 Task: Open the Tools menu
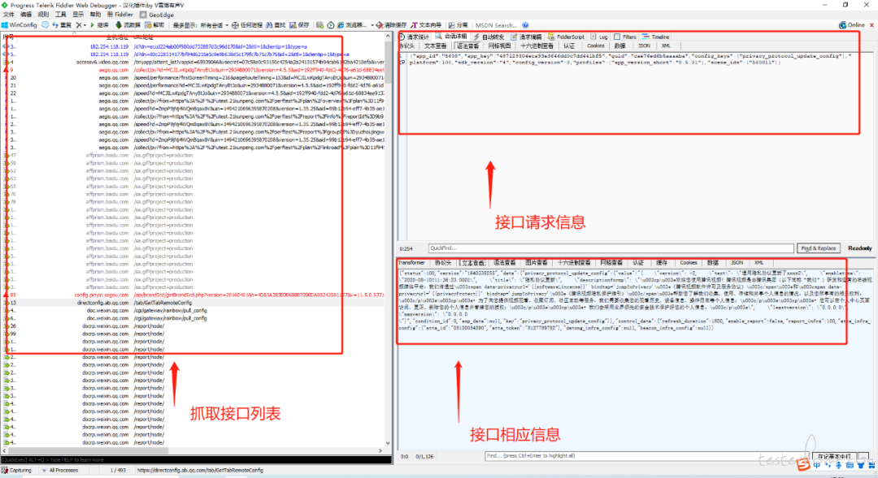[x=60, y=15]
